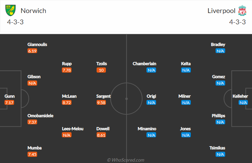Open player Dowell on the pitch
The width and height of the screenshot is (252, 163).
point(103,129)
